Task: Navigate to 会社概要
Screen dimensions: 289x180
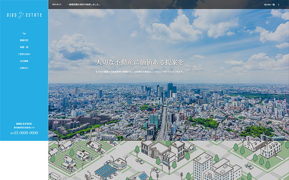Action: (x=24, y=61)
